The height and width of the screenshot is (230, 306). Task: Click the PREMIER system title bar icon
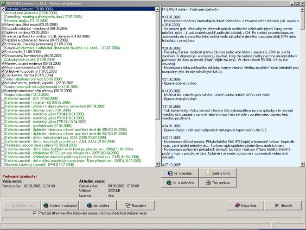point(3,3)
